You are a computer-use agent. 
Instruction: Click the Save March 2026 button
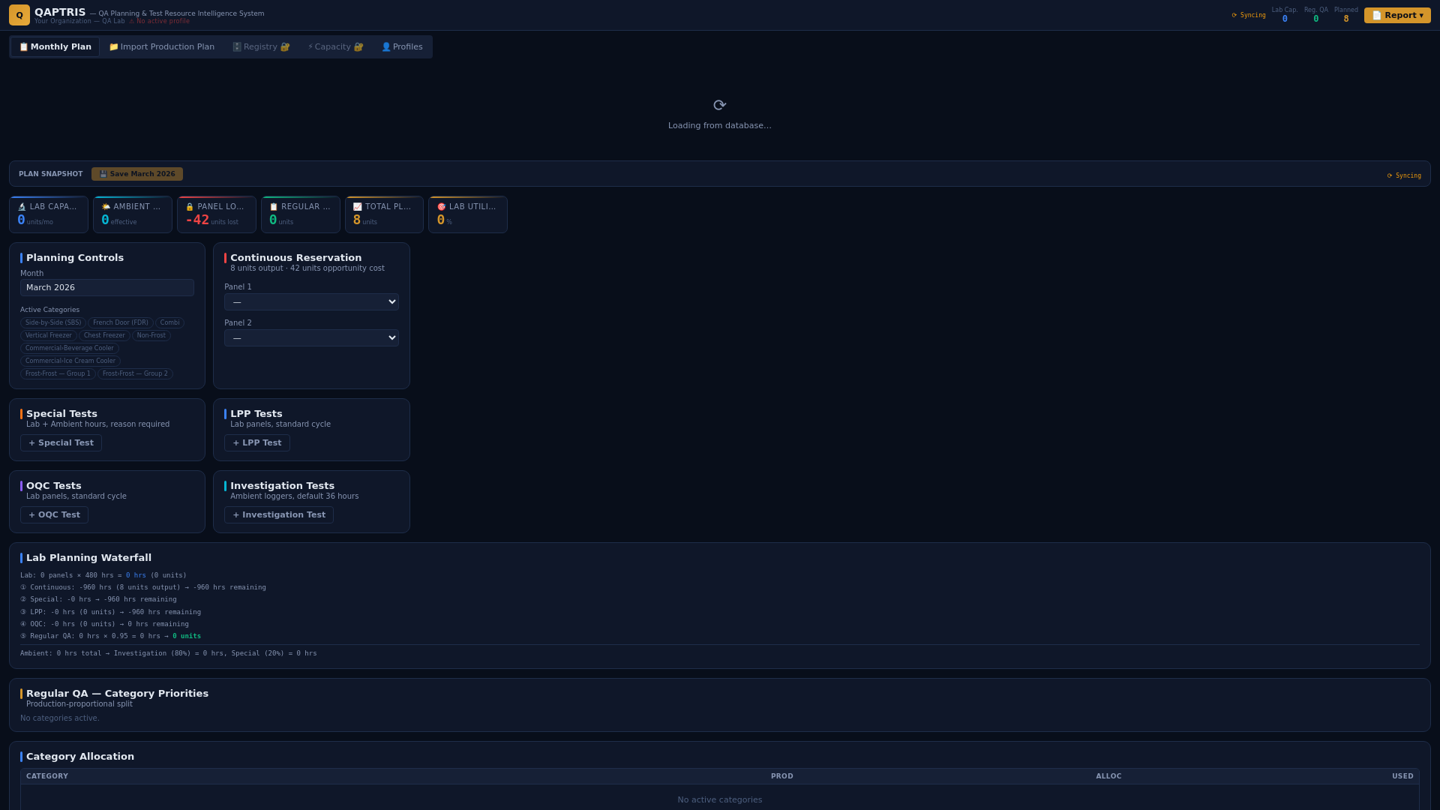tap(137, 174)
